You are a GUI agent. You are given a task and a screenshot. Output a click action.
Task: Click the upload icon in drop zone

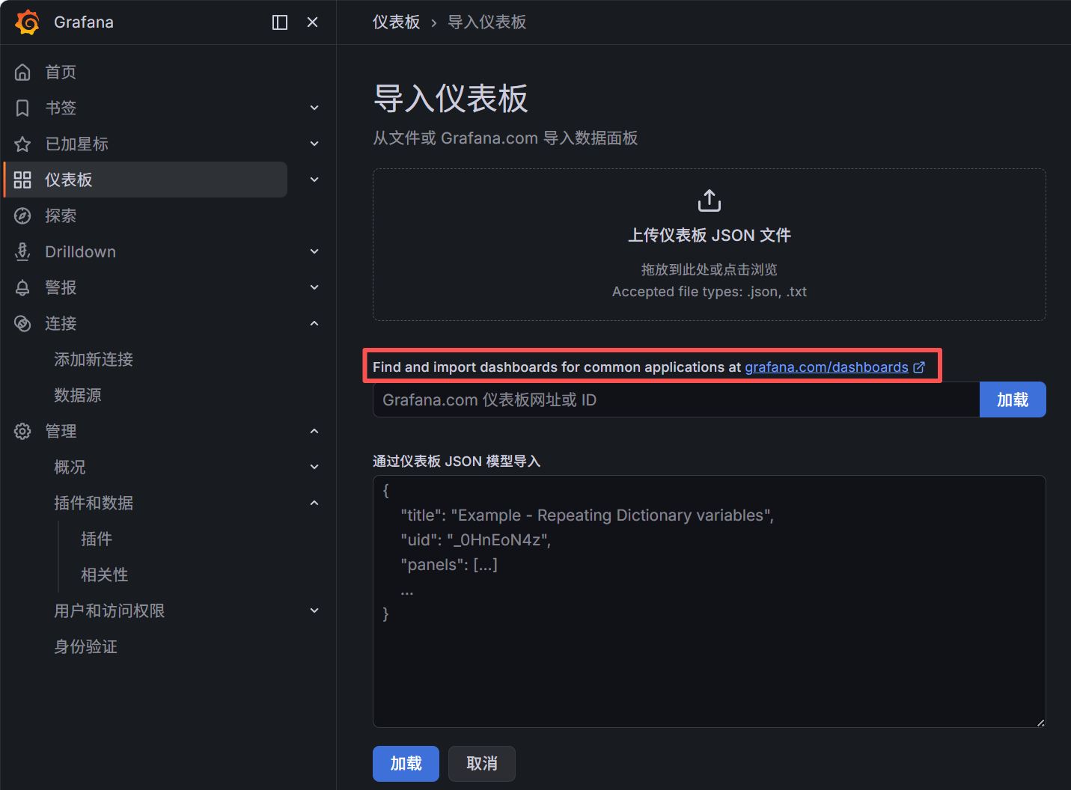click(x=710, y=200)
